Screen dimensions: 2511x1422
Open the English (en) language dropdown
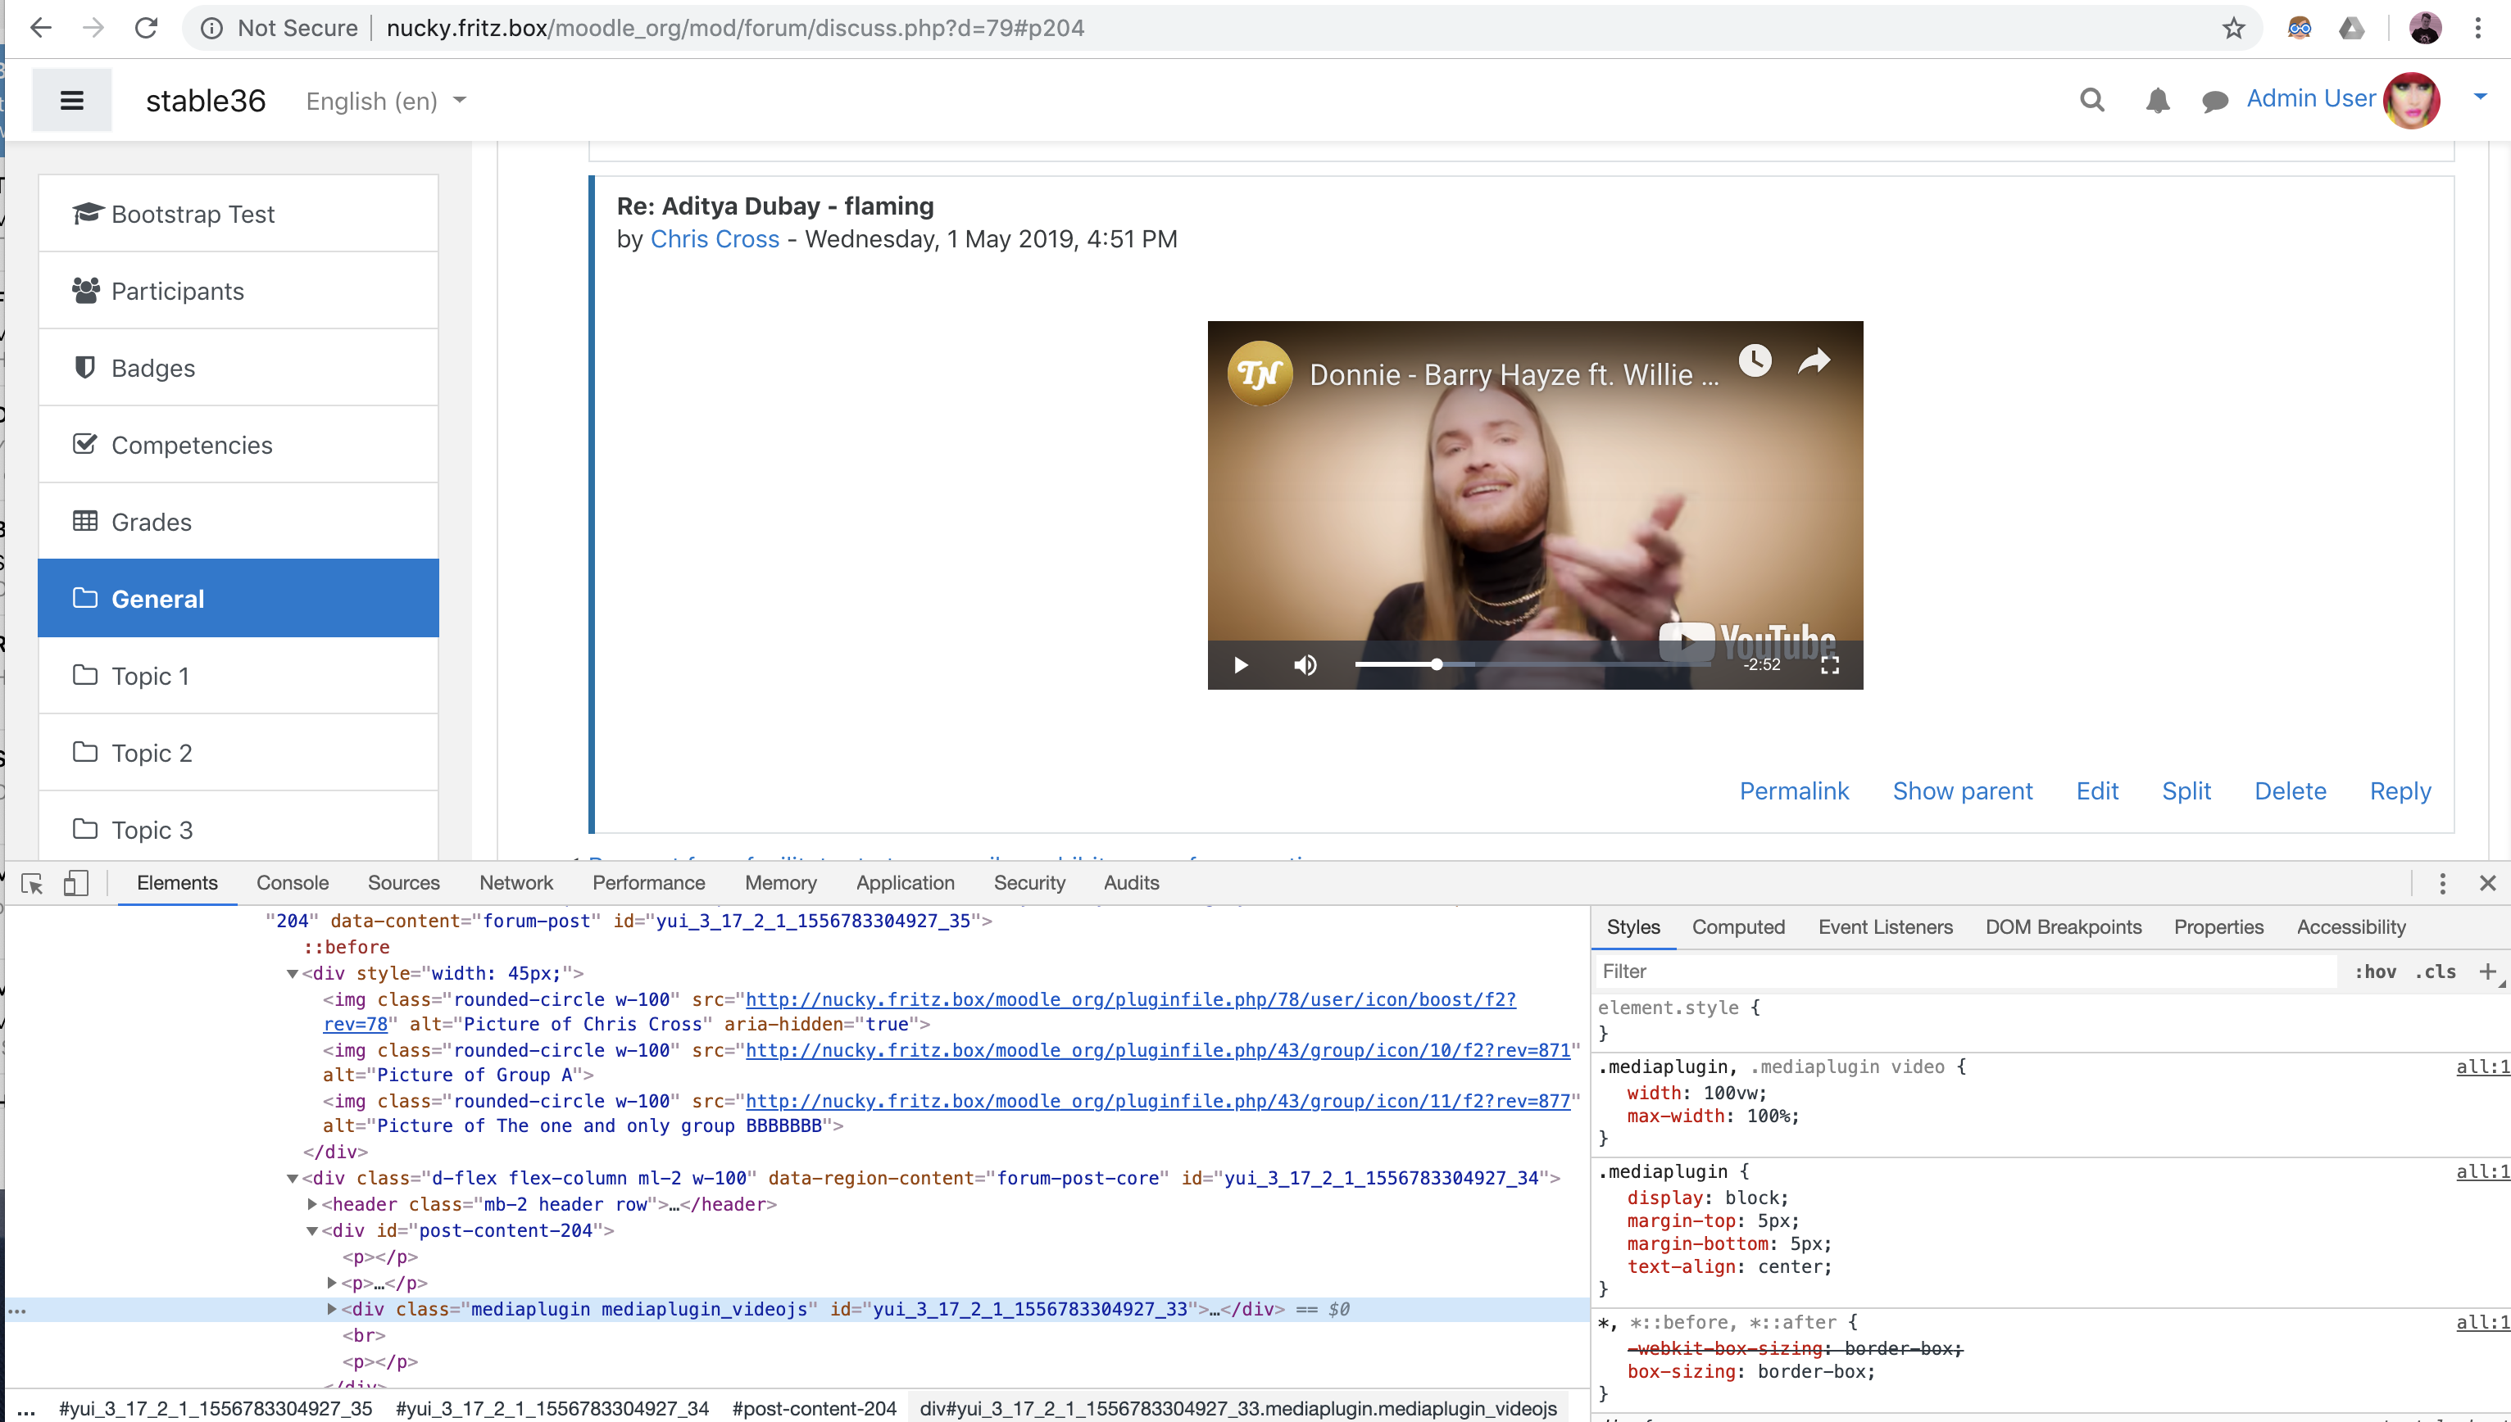(386, 101)
